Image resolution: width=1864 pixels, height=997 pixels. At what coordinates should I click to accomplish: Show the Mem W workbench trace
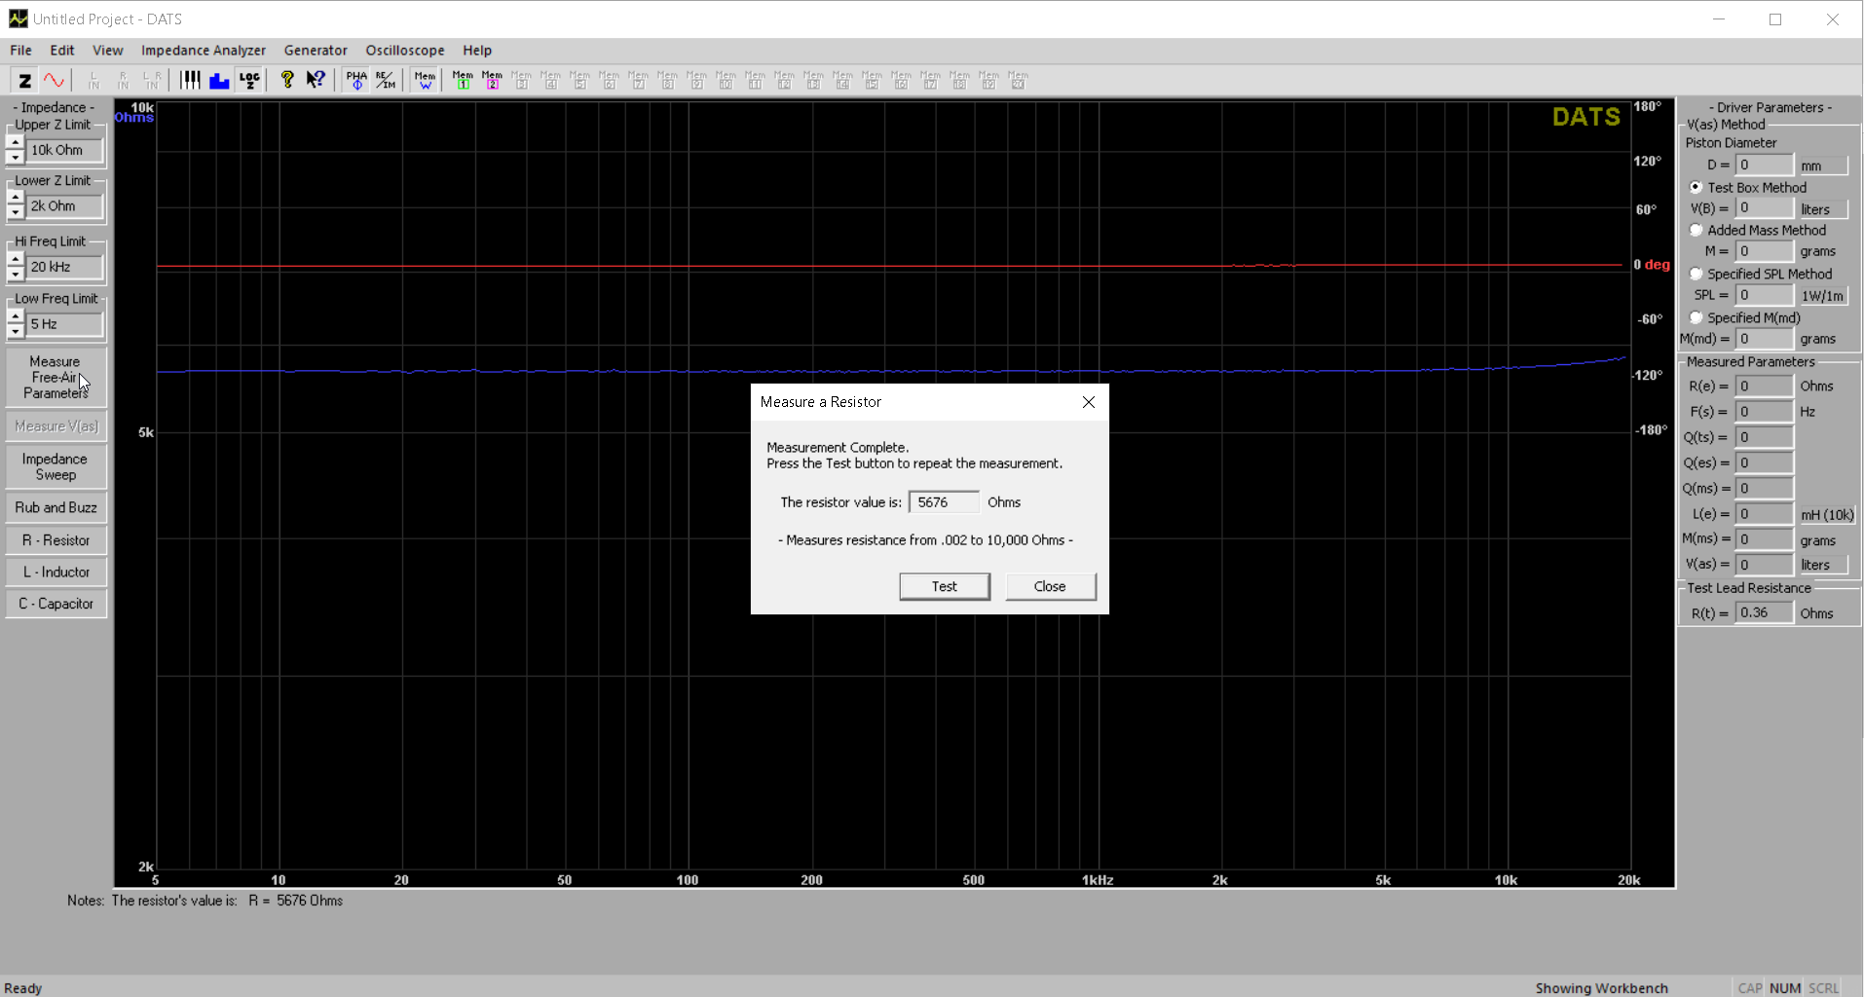click(x=425, y=81)
